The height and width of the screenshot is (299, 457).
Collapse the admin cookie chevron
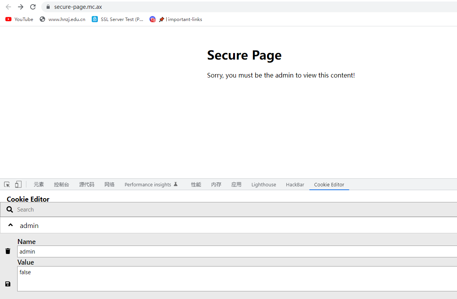tap(10, 225)
